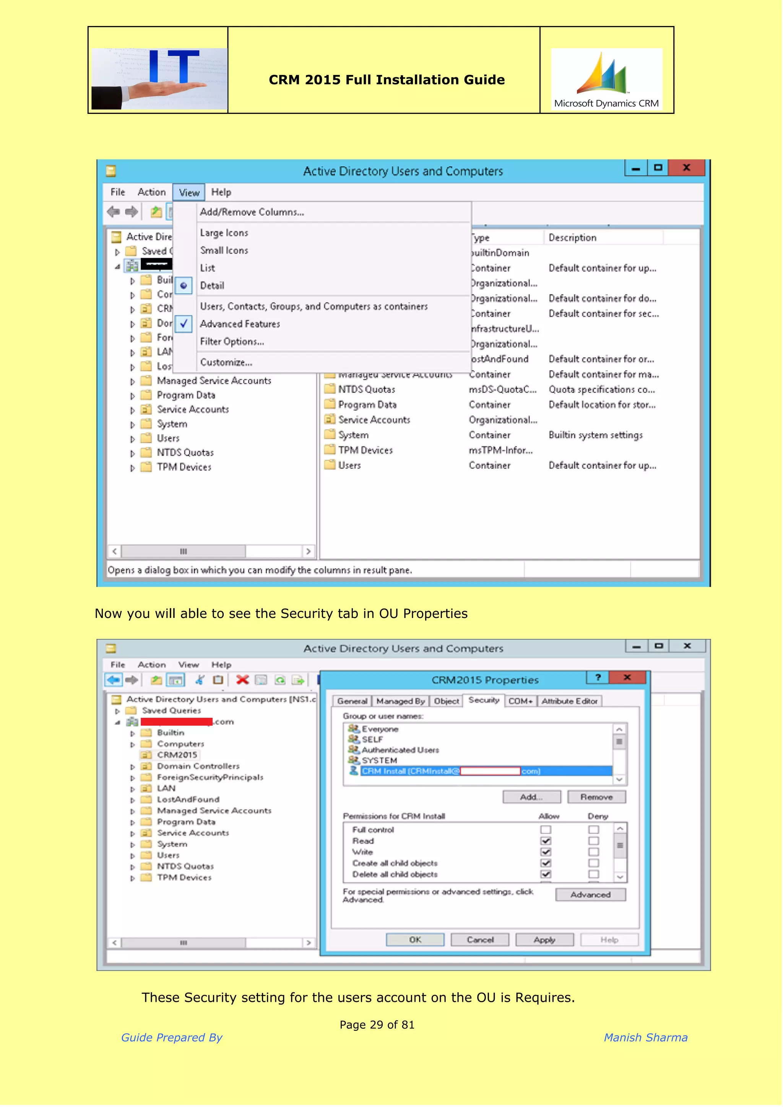Click the SELF group icon
This screenshot has width=783, height=1107.
pos(354,739)
